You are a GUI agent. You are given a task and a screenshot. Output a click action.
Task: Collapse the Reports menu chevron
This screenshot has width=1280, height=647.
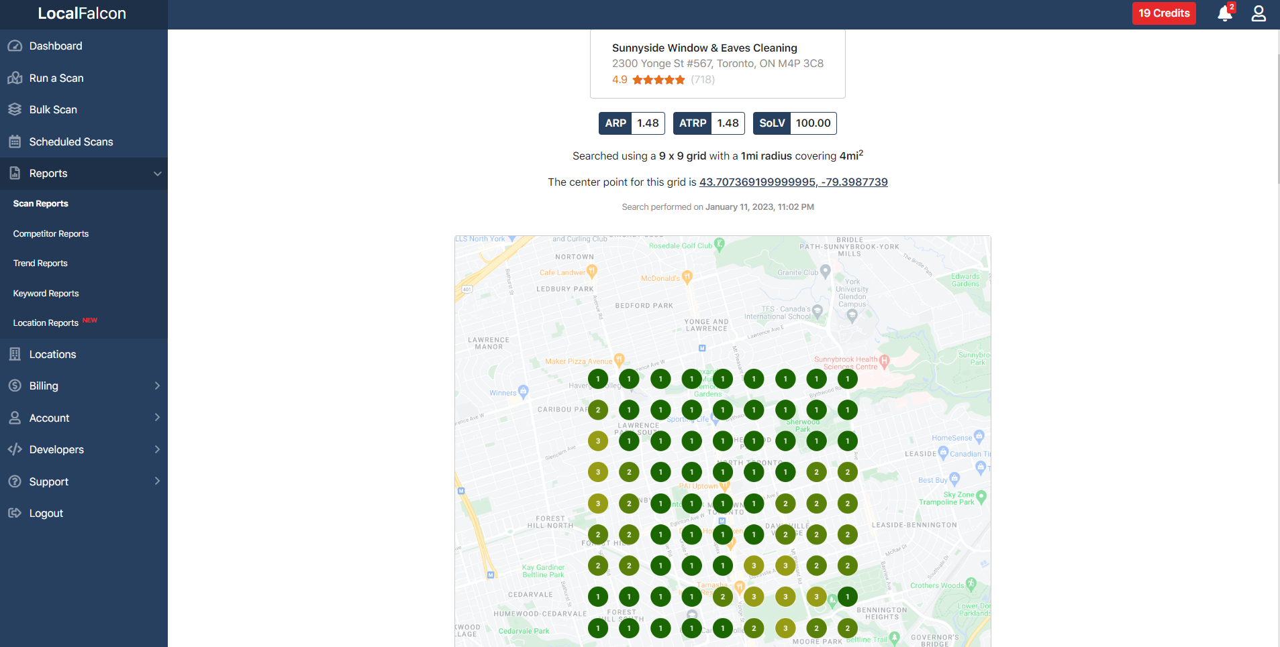click(158, 174)
